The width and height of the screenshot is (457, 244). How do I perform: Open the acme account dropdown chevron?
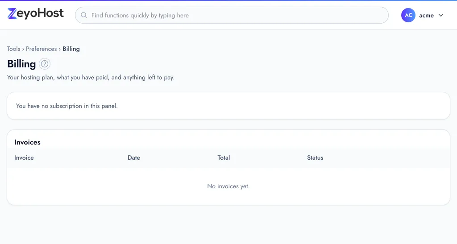coord(441,15)
